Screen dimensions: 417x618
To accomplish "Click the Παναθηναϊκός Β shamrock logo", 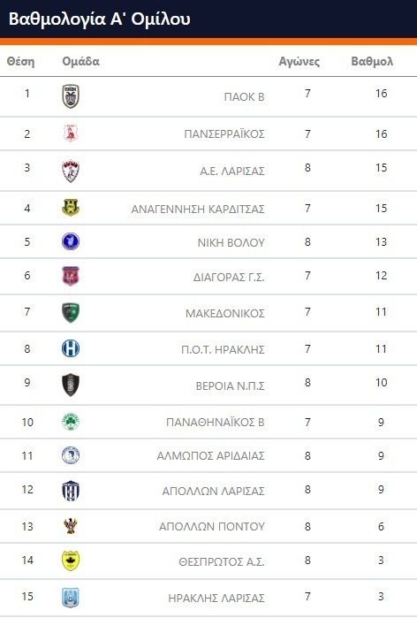I will click(x=71, y=422).
